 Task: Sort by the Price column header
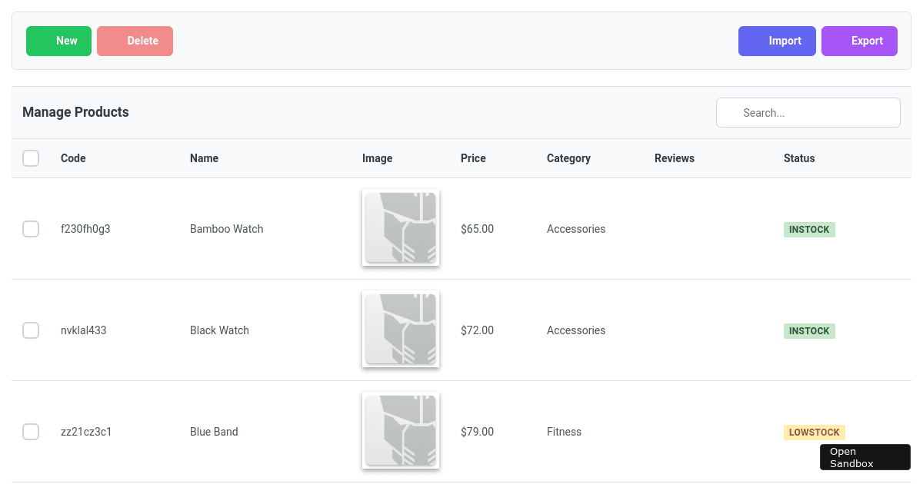point(473,158)
